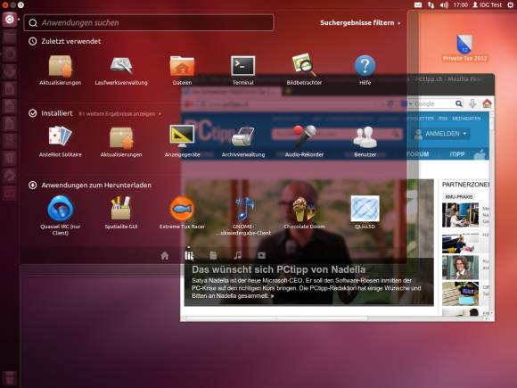Show further installed results
Viewport: 517px width, 388px height.
tap(120, 114)
